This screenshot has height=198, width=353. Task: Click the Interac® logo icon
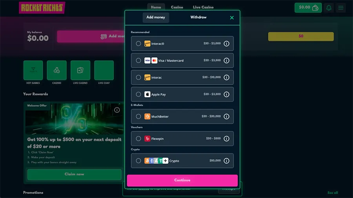(x=147, y=43)
